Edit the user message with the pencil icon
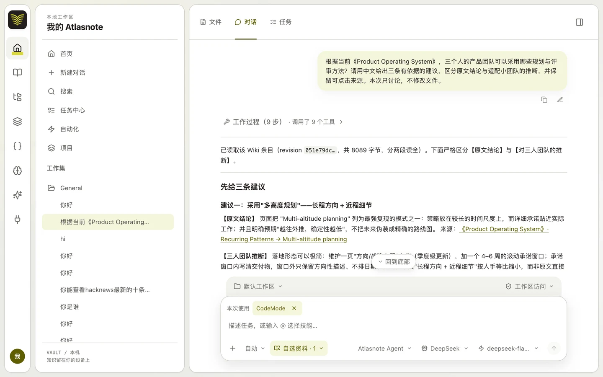Screen dimensions: 603x377 (x=560, y=100)
